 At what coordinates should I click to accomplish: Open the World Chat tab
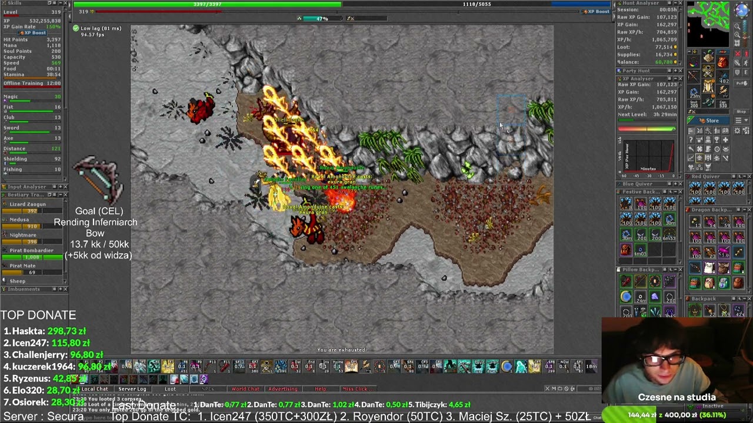coord(245,389)
